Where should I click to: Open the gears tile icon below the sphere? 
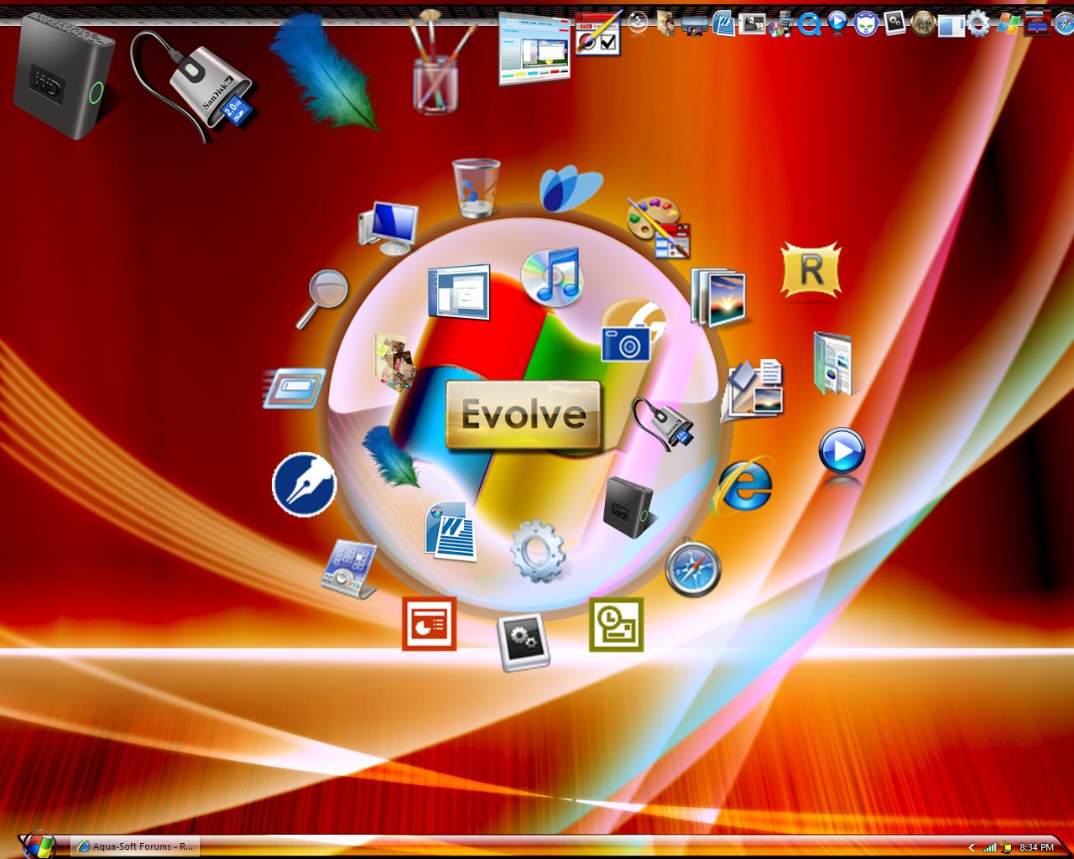click(524, 643)
